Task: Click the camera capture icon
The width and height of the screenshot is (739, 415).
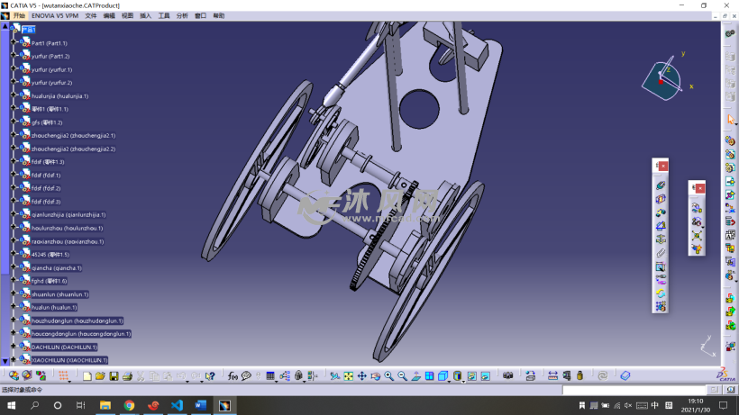Action: 507,375
